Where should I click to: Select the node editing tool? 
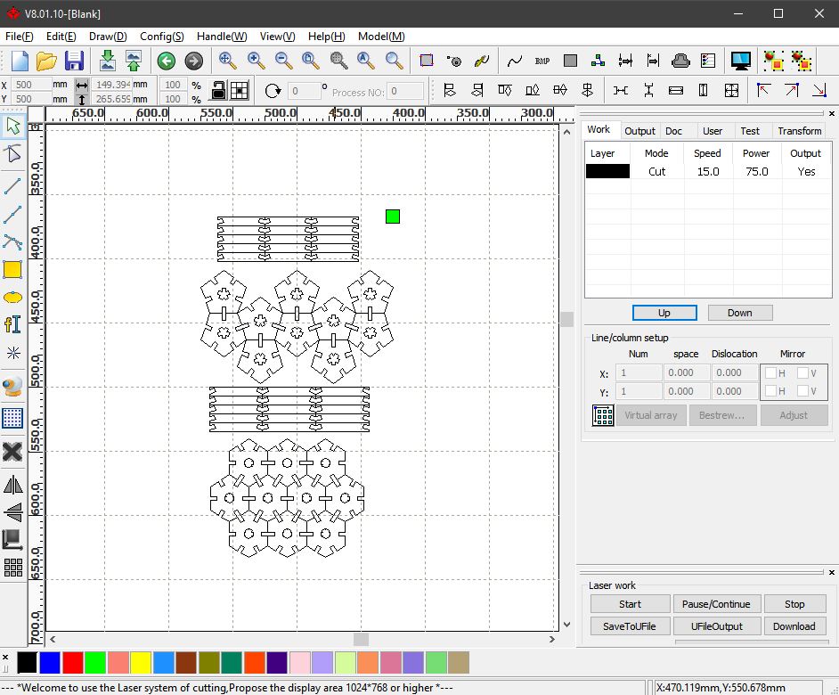coord(12,154)
